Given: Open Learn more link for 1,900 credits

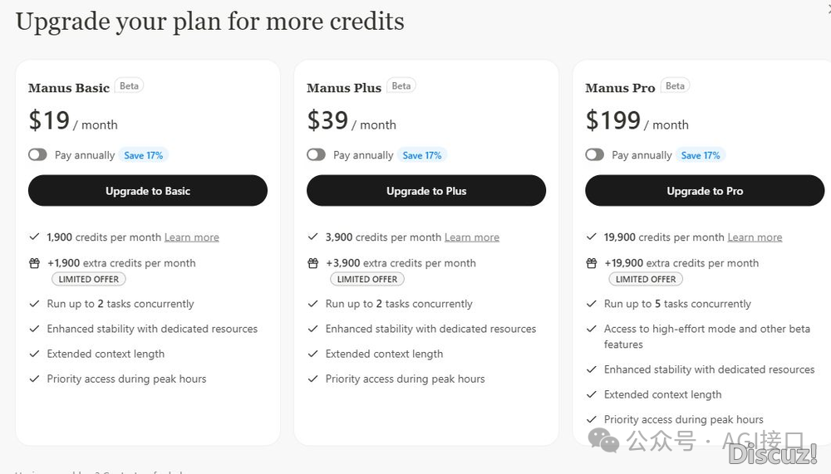Looking at the screenshot, I should tap(192, 237).
